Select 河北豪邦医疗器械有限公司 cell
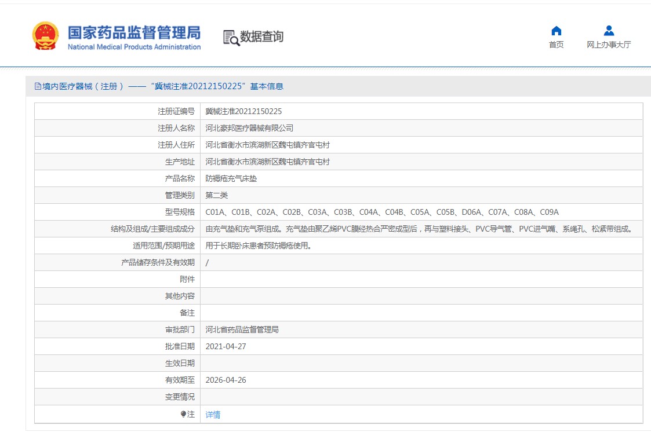 [x=249, y=128]
